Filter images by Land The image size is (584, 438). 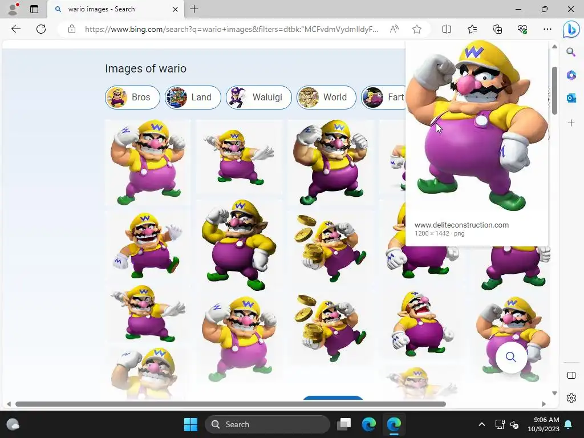(193, 97)
